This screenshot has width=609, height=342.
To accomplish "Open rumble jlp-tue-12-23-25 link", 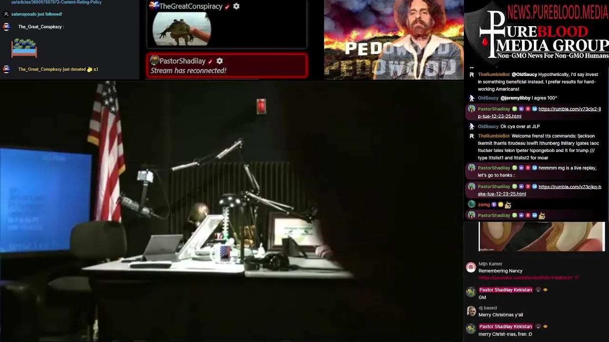I will [x=539, y=113].
